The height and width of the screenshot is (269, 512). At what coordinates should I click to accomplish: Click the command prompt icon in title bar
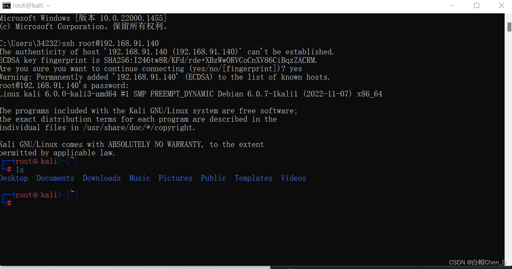point(6,5)
